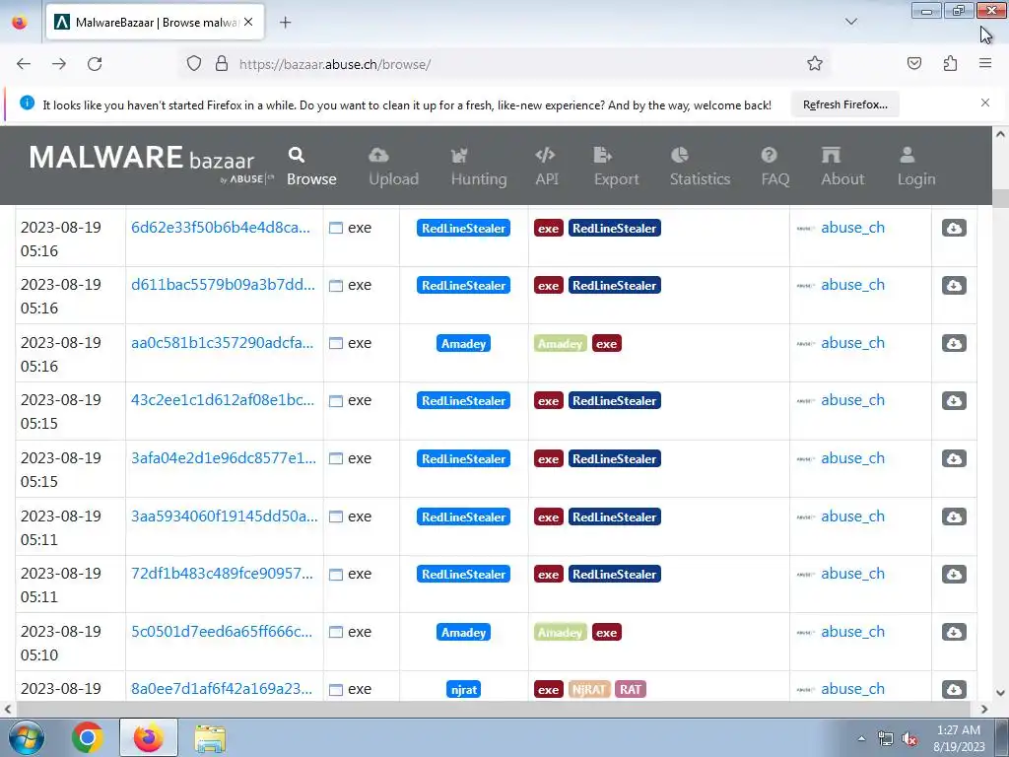This screenshot has width=1009, height=757.
Task: Open hash 43c2ee1c1d612af08e1bc link
Action: pyautogui.click(x=223, y=400)
